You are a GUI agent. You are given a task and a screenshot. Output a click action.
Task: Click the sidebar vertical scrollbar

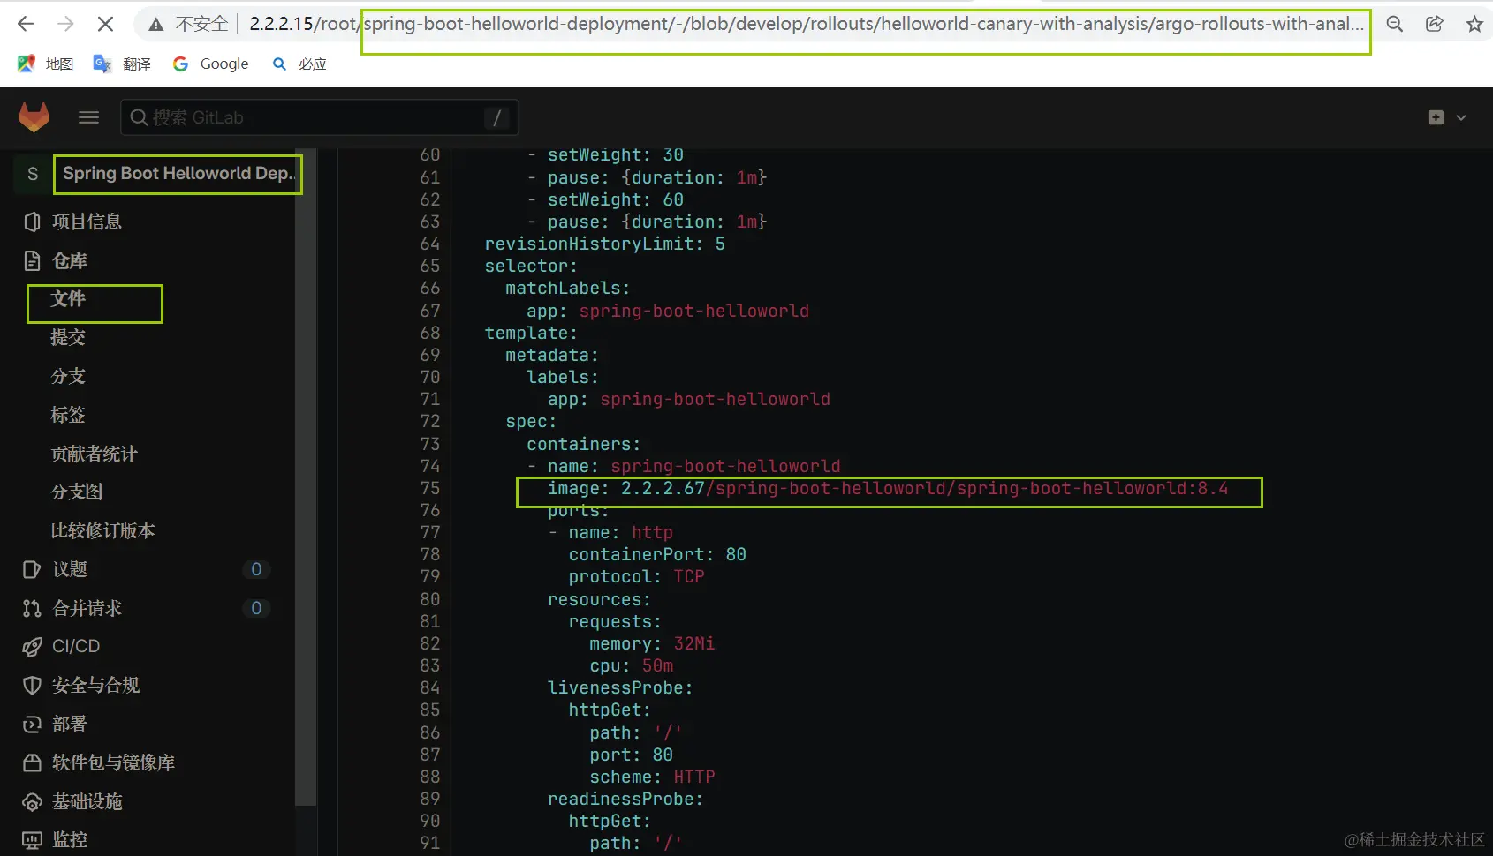(306, 477)
